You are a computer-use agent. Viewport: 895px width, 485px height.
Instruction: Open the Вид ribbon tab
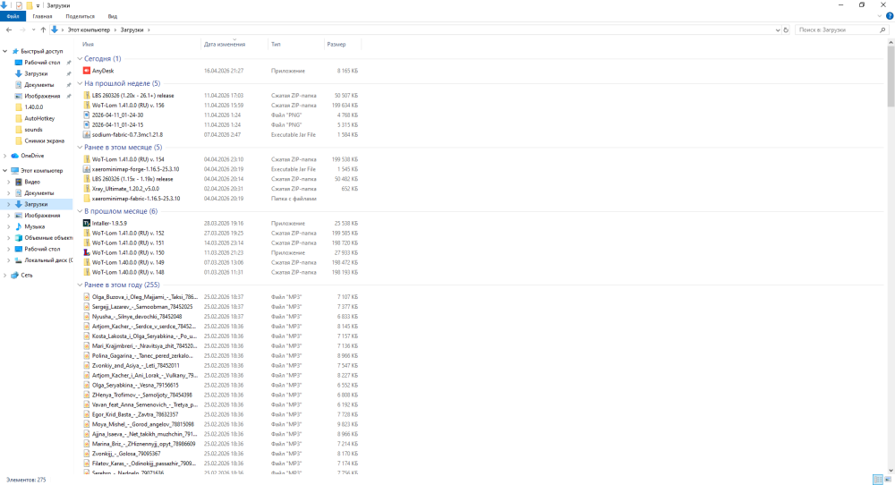pos(113,16)
